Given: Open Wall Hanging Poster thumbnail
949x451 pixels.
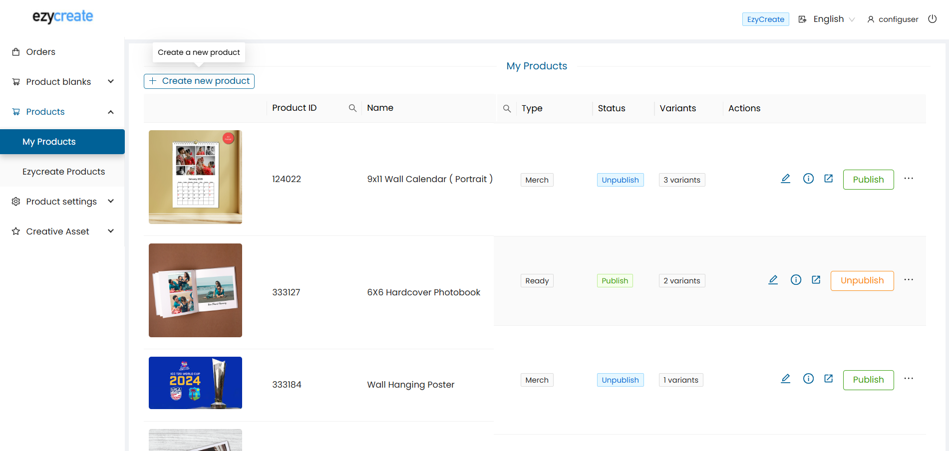Looking at the screenshot, I should (x=195, y=383).
